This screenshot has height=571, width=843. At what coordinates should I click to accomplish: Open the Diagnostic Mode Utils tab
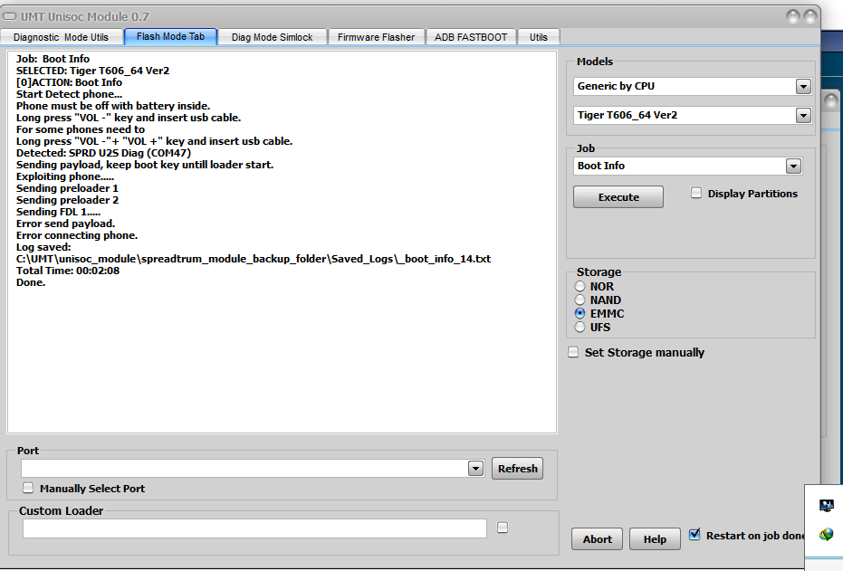pos(62,37)
